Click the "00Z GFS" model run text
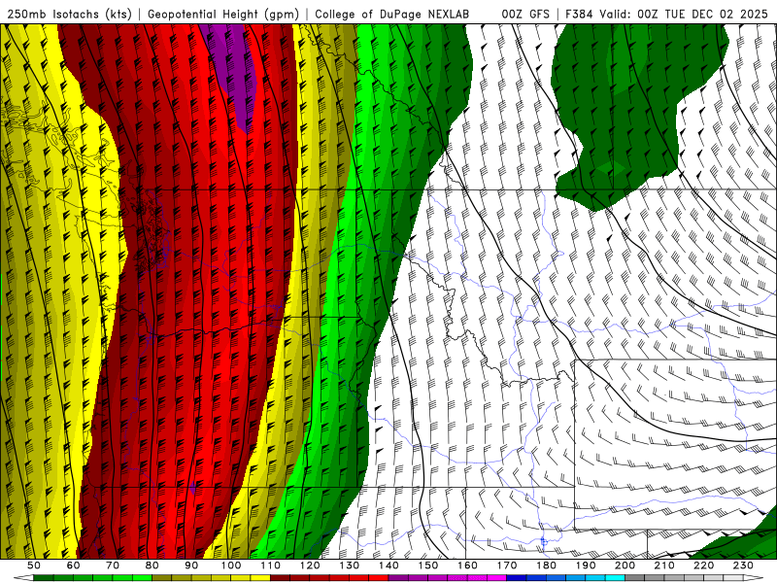This screenshot has width=777, height=583. click(525, 14)
